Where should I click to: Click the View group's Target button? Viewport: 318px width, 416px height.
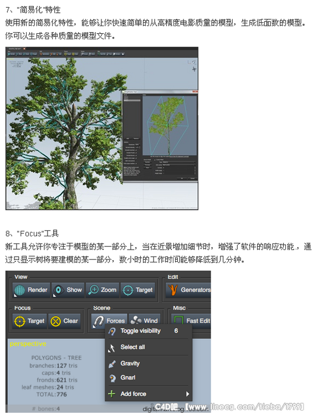click(138, 290)
